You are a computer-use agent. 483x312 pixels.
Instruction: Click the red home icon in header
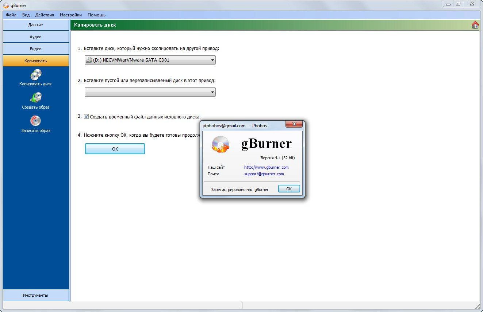tap(475, 25)
